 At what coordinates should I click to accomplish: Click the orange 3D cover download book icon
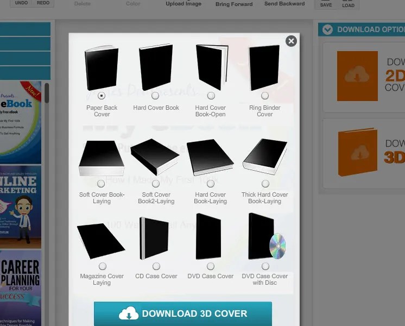tap(358, 152)
